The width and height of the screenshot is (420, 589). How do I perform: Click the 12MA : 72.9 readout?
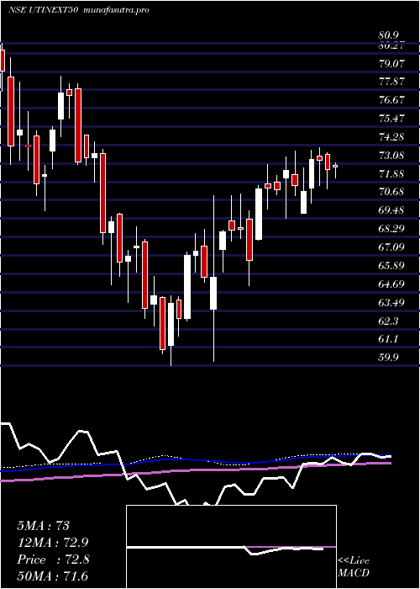pos(55,543)
